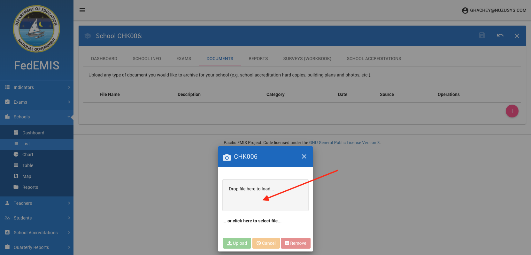This screenshot has width=531, height=255.
Task: Click the red Remove button
Action: pyautogui.click(x=296, y=243)
